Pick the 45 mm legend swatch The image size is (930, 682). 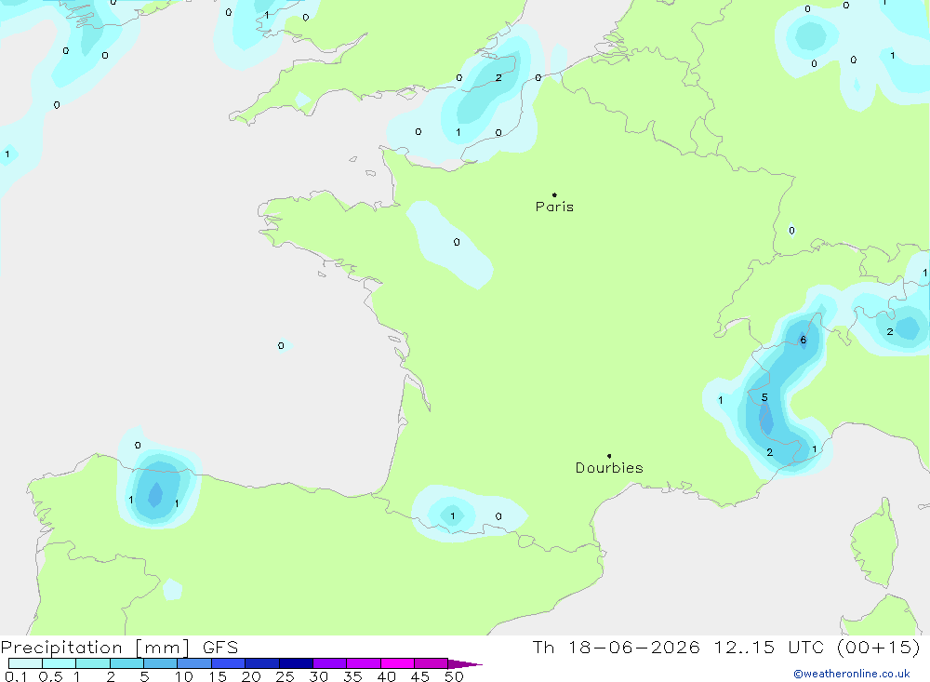(431, 663)
